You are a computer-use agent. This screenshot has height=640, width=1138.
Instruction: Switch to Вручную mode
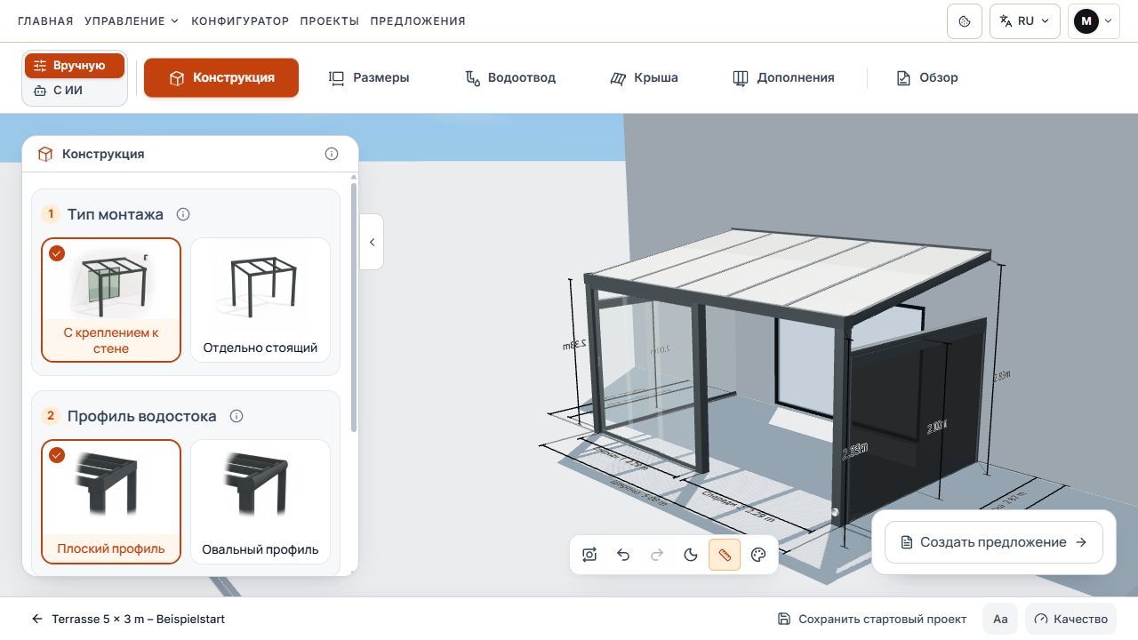point(75,66)
